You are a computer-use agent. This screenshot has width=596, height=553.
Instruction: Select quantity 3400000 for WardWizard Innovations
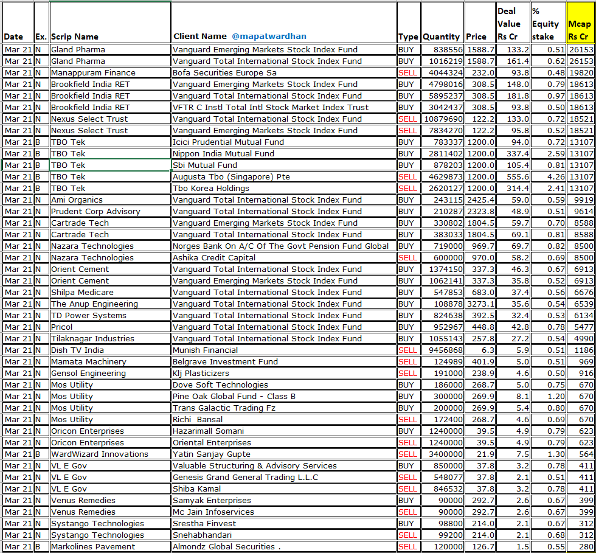(x=443, y=454)
